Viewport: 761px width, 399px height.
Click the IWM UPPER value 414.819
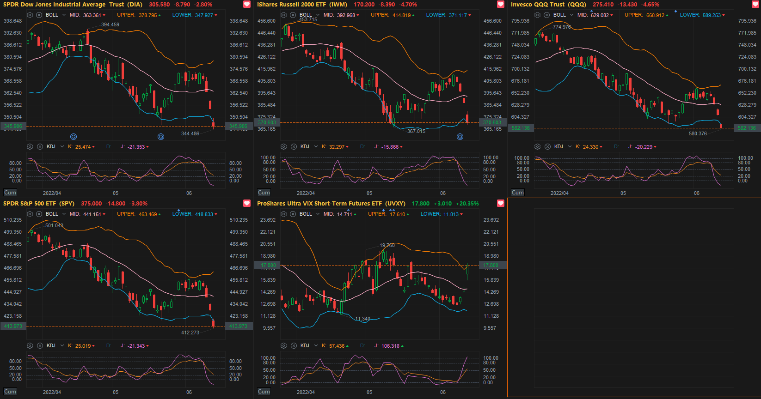pos(401,15)
